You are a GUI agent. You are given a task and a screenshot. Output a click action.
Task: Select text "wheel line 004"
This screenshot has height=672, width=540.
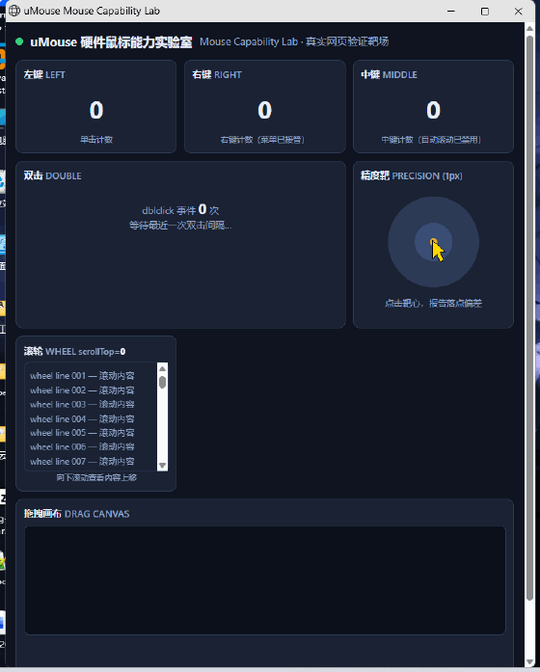pyautogui.click(x=58, y=418)
